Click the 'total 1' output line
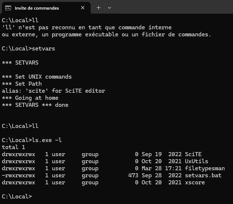Screen dimensions: 233x204 13,147
